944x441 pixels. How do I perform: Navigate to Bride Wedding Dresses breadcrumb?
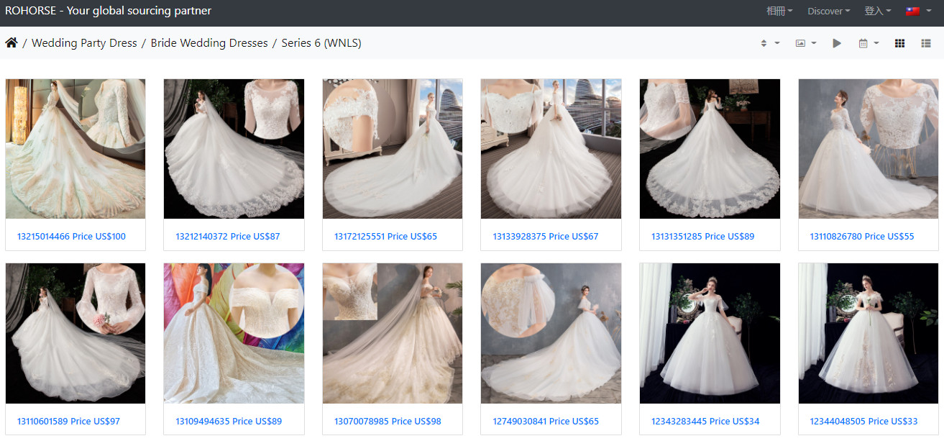coord(209,43)
